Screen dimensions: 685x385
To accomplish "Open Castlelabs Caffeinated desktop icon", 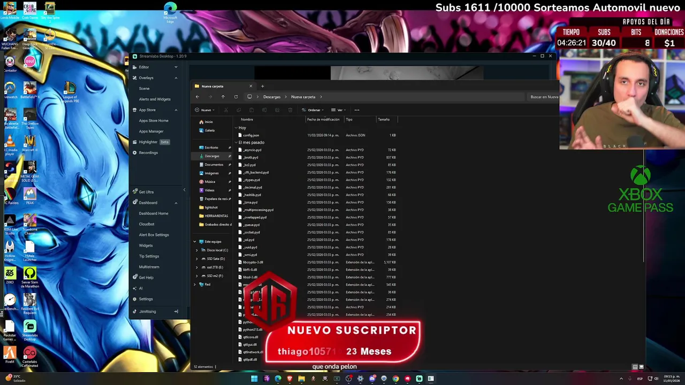I will point(30,357).
